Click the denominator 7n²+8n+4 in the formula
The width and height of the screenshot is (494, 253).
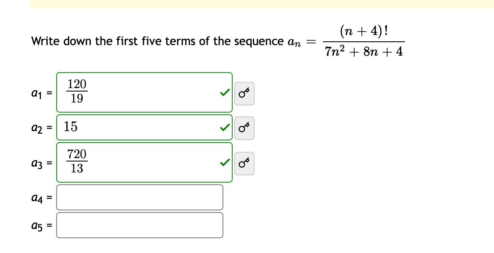coord(364,51)
